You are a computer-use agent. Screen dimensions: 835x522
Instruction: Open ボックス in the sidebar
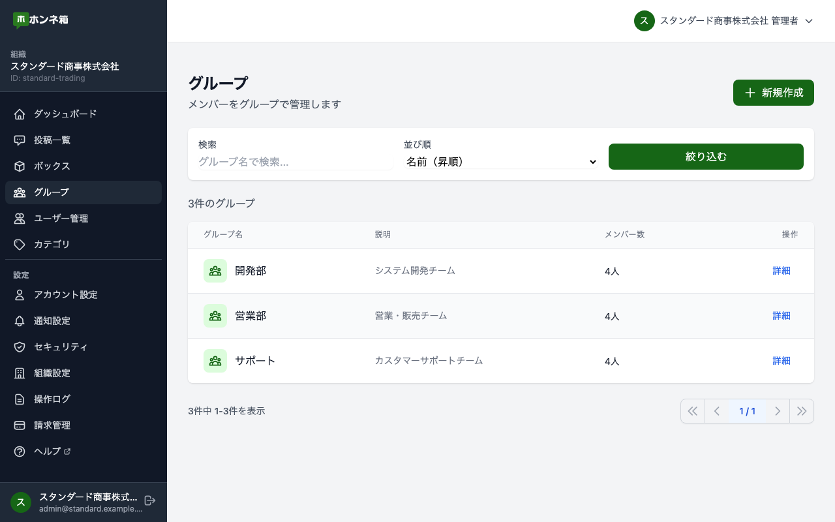coord(52,166)
